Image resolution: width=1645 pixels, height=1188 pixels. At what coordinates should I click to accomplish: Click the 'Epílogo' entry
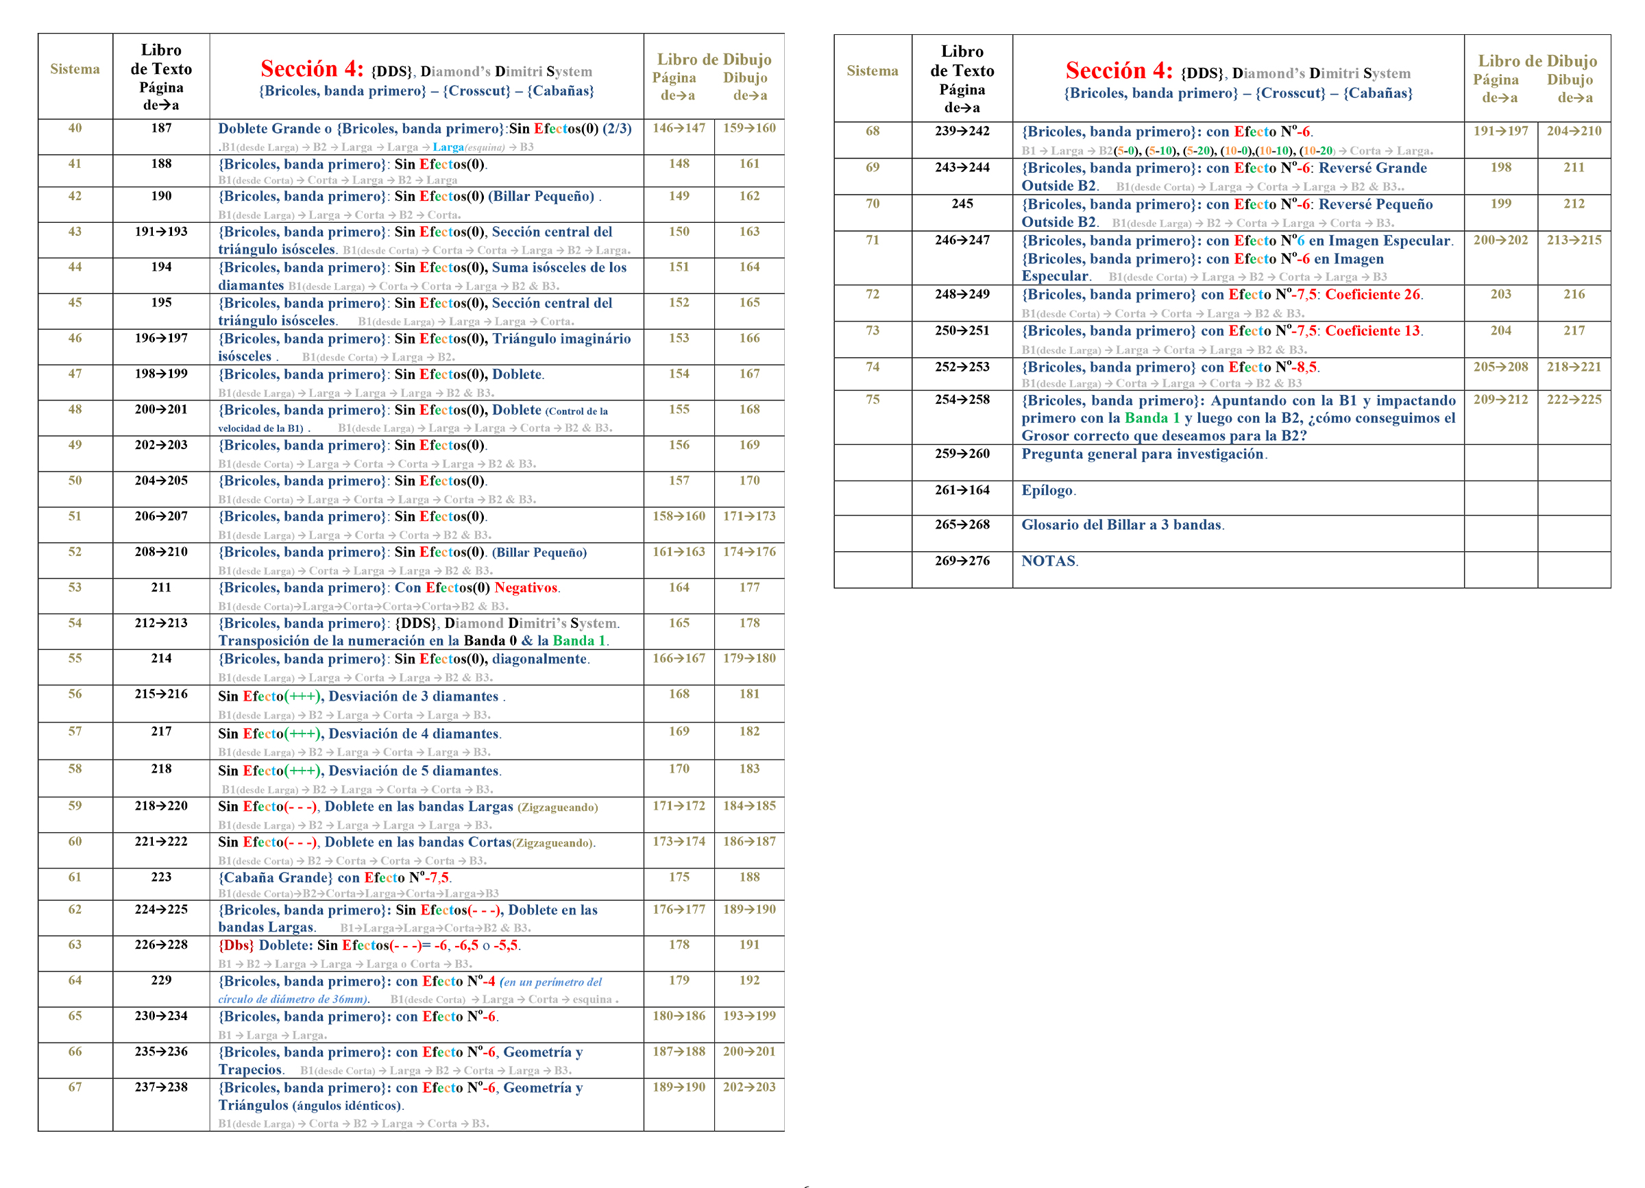coord(1047,490)
